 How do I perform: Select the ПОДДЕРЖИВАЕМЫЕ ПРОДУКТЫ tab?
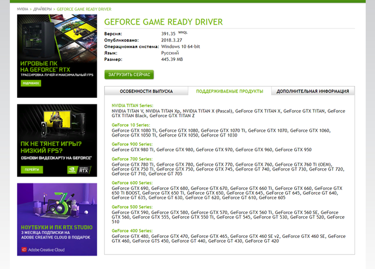click(x=230, y=91)
